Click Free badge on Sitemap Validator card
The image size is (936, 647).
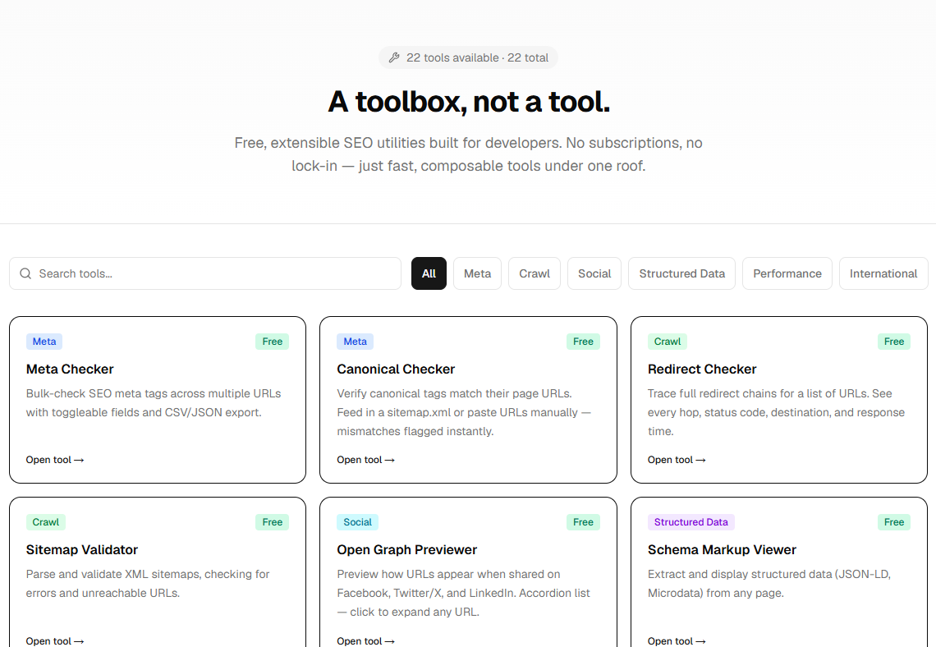(273, 522)
